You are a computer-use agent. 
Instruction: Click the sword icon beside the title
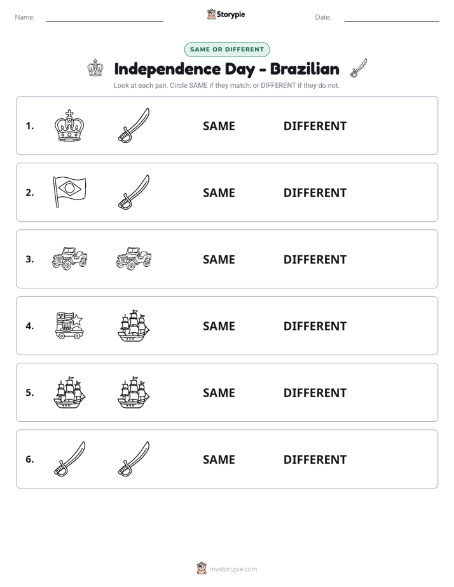359,68
